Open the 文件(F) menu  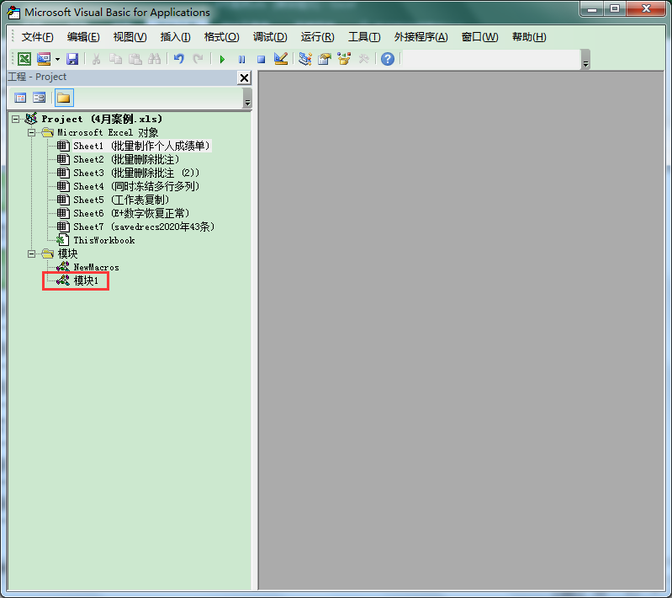click(x=38, y=37)
